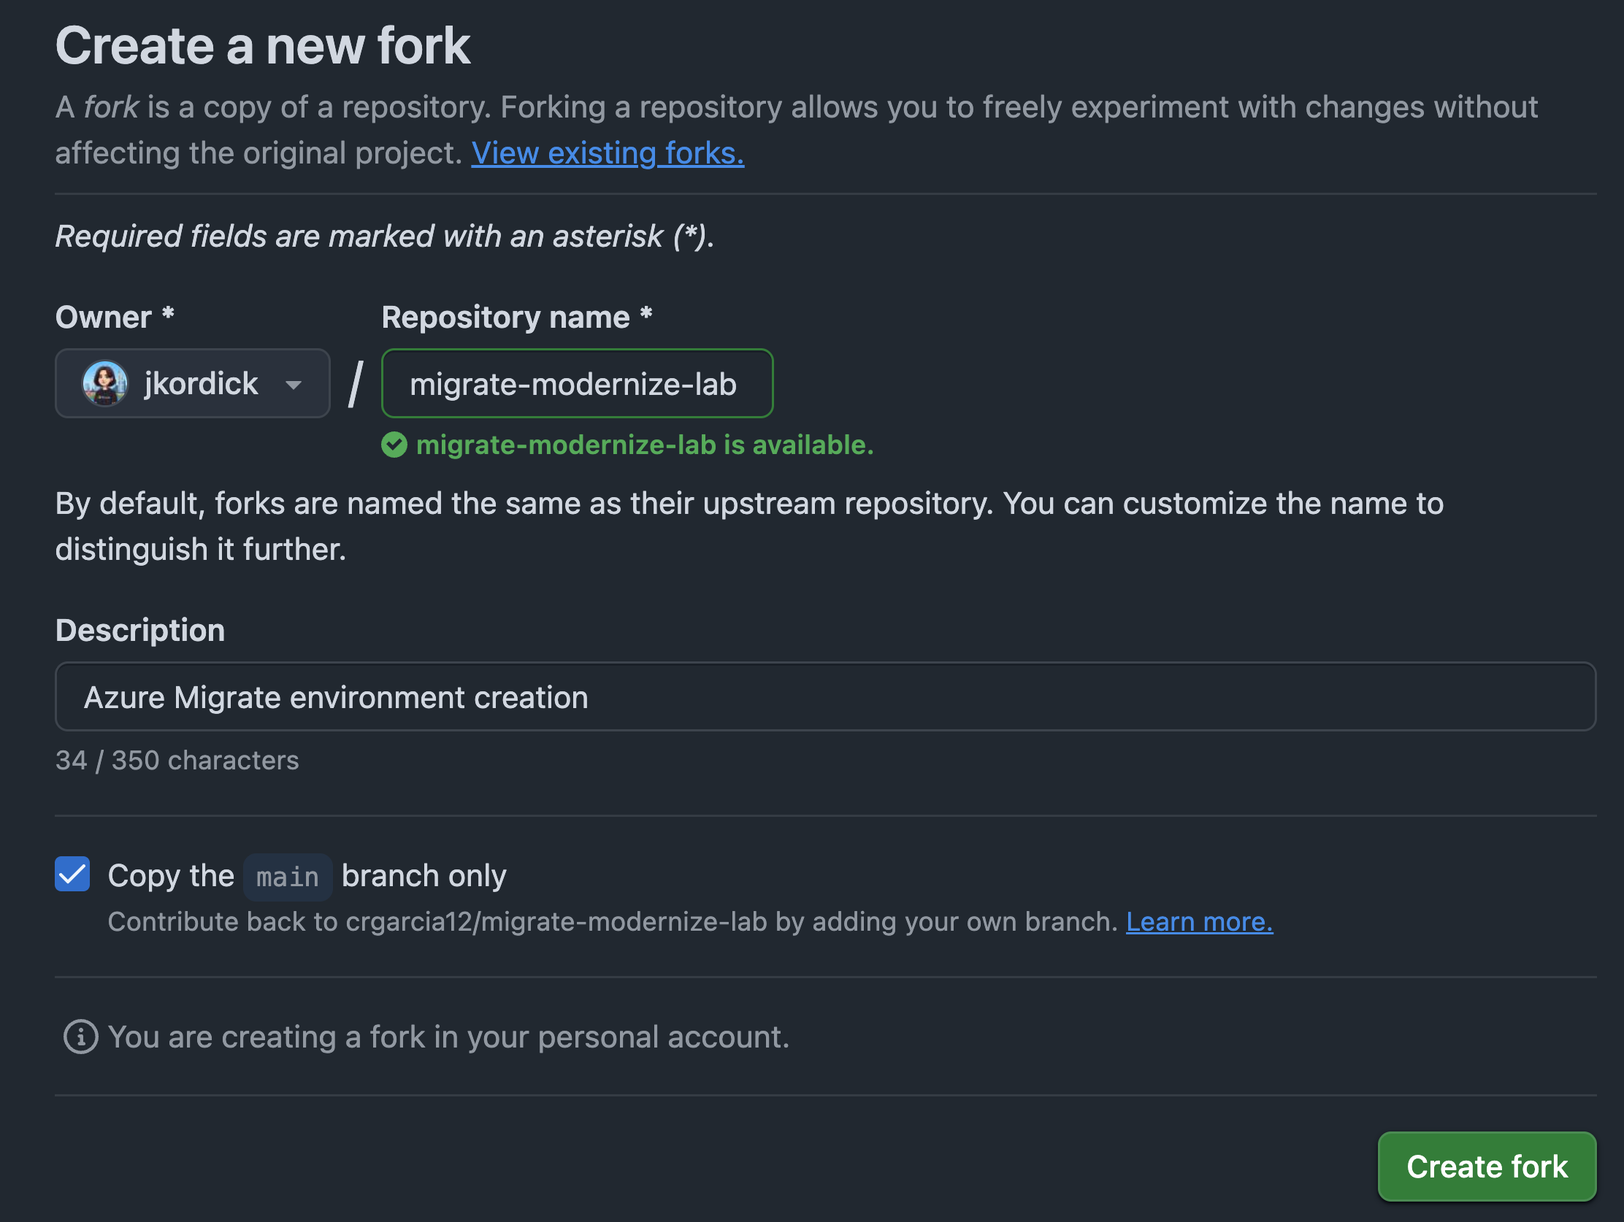Click the jkordick avatar image
This screenshot has width=1624, height=1222.
point(105,383)
